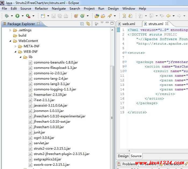This screenshot has width=188, height=169.
Task: Click the Previous Annotation icon
Action: [151, 16]
